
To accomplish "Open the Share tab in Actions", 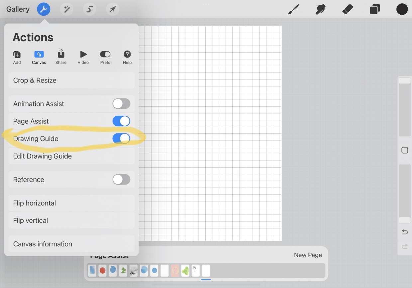I will (61, 57).
